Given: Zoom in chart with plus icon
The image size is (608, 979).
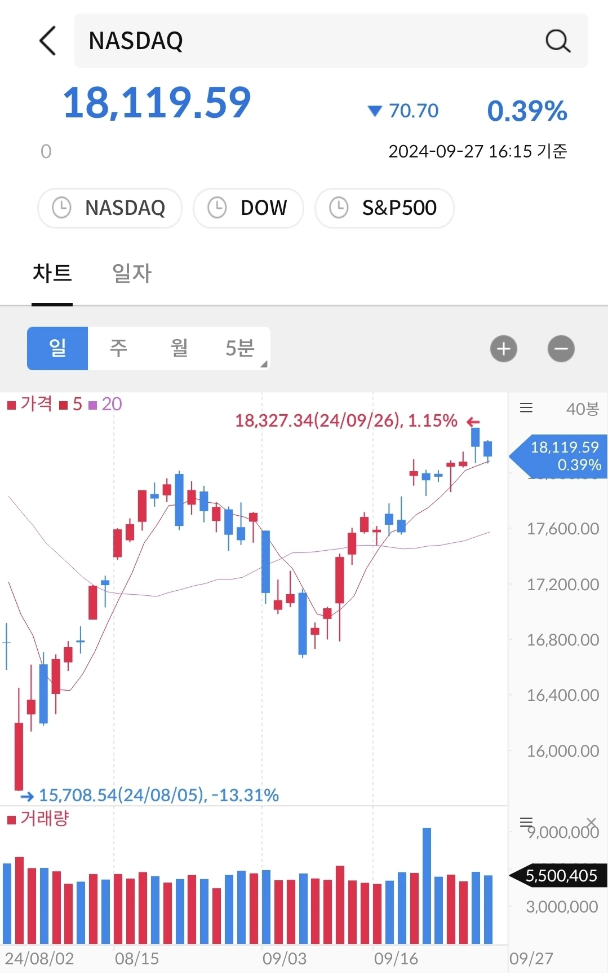Looking at the screenshot, I should (504, 349).
